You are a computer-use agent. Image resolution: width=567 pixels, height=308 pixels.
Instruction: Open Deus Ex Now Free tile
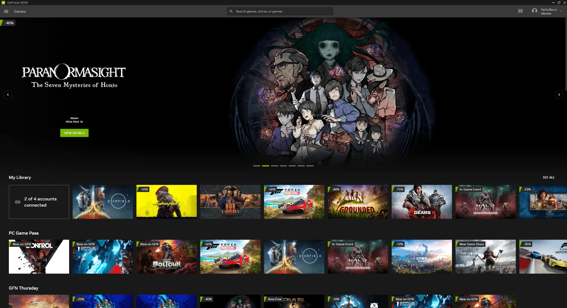(294, 301)
